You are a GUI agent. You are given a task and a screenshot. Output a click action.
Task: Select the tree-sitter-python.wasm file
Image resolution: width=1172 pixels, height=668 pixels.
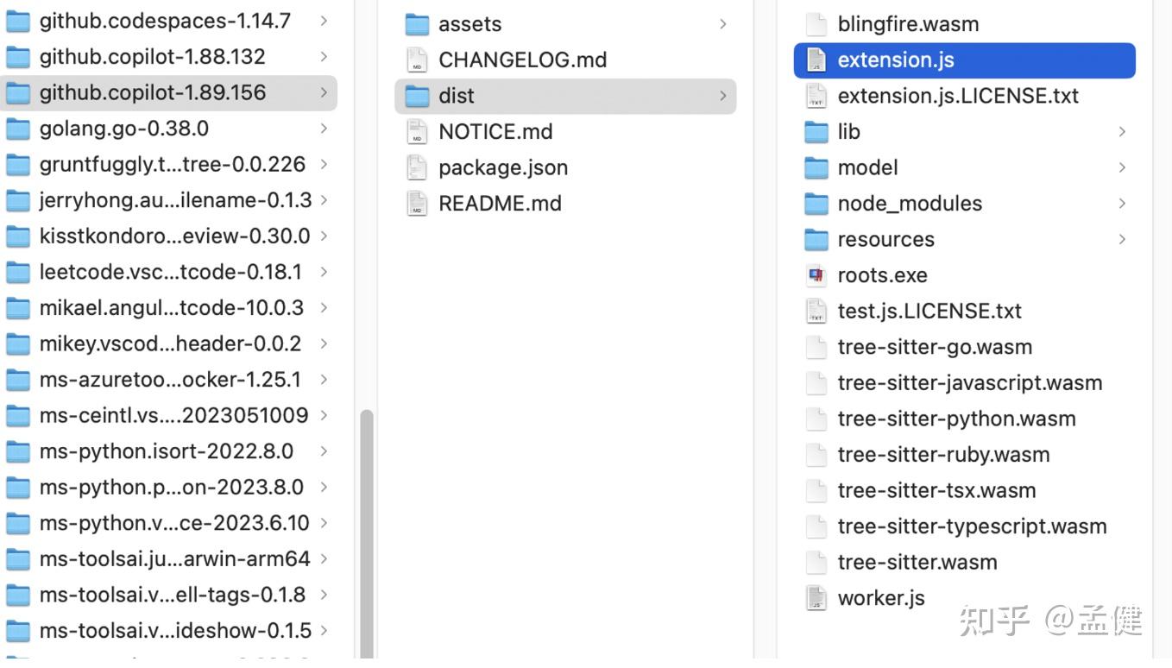[x=957, y=419]
